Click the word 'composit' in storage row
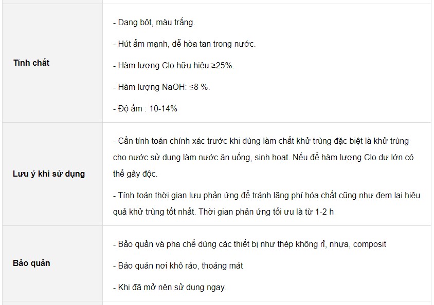Screen dimensions: 434x305 (370, 244)
